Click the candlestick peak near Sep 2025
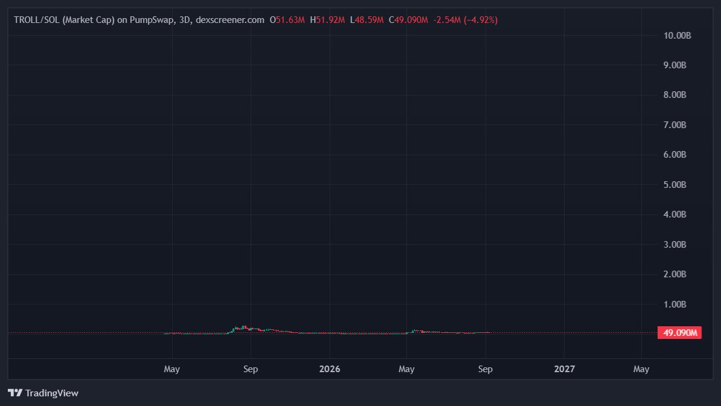The image size is (721, 406). click(x=244, y=327)
